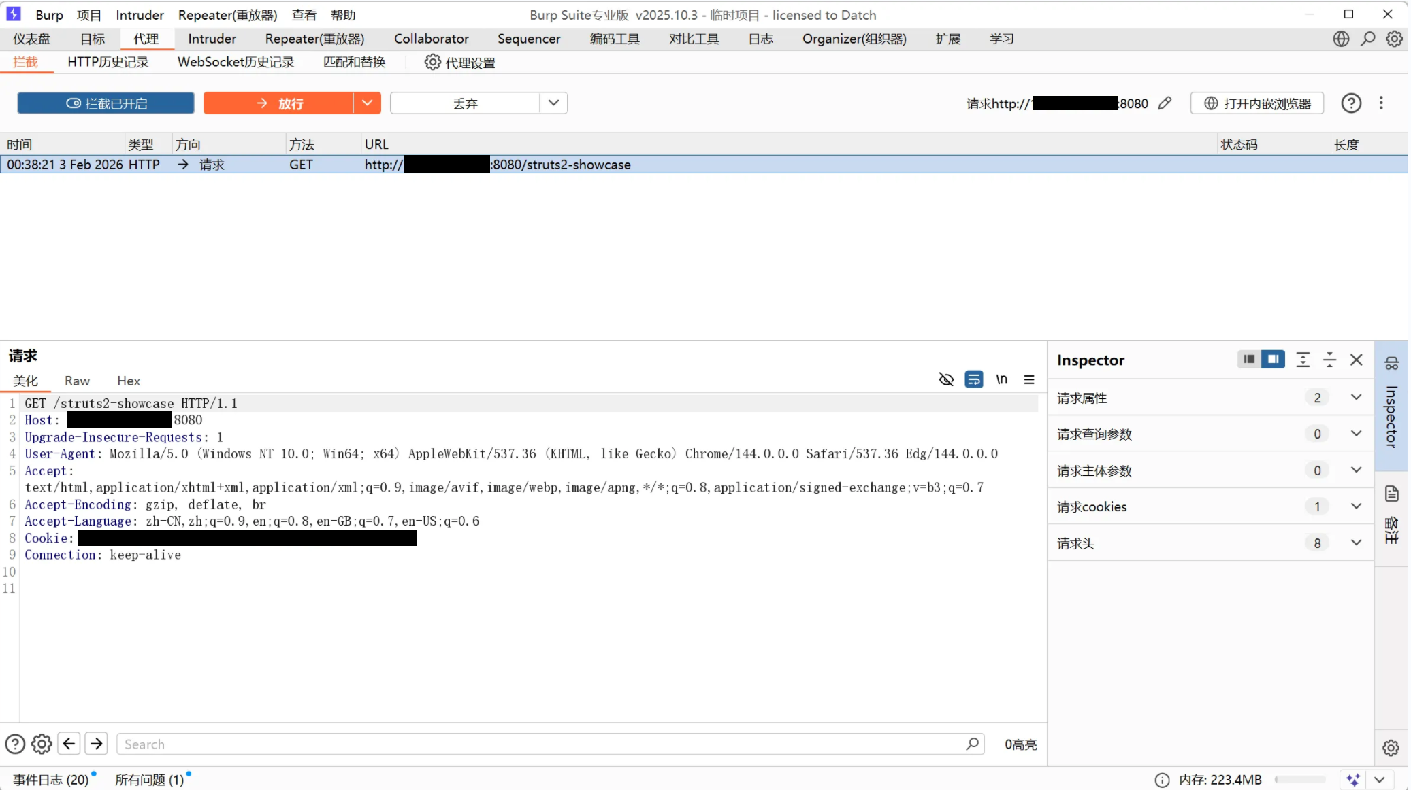Click the Inspector sidebar tab icon
The height and width of the screenshot is (790, 1411).
point(1391,364)
